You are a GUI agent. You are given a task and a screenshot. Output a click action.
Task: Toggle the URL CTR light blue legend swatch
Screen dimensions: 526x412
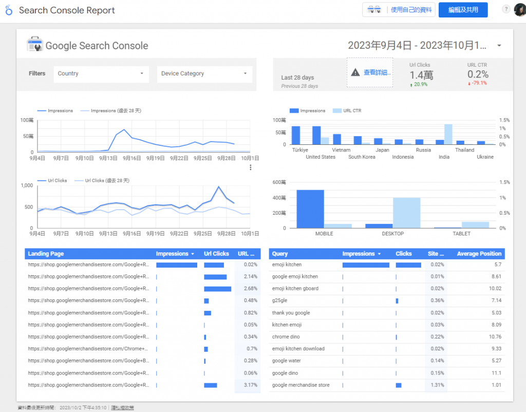pyautogui.click(x=337, y=111)
